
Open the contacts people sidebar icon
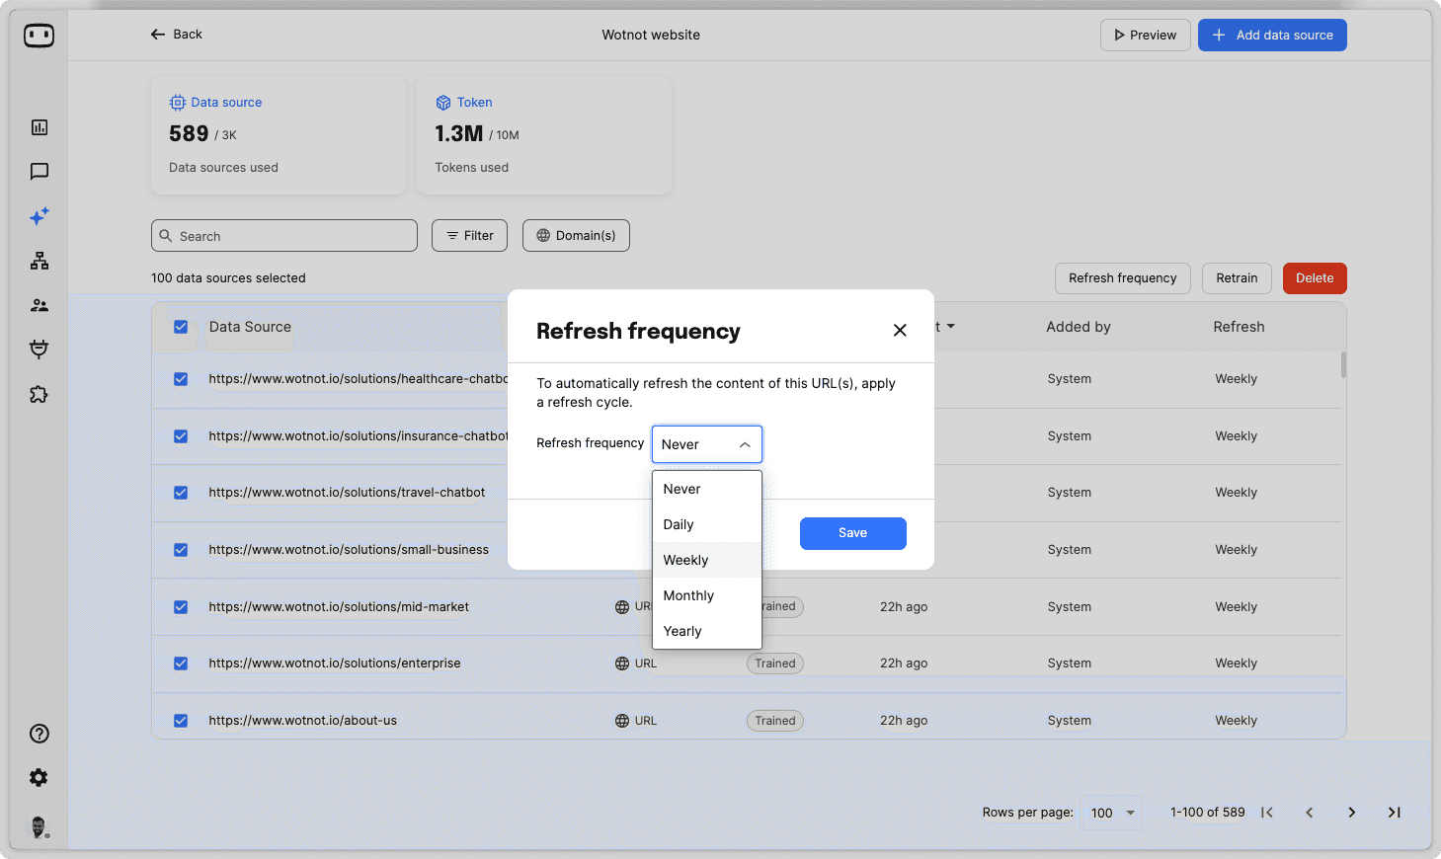point(40,305)
